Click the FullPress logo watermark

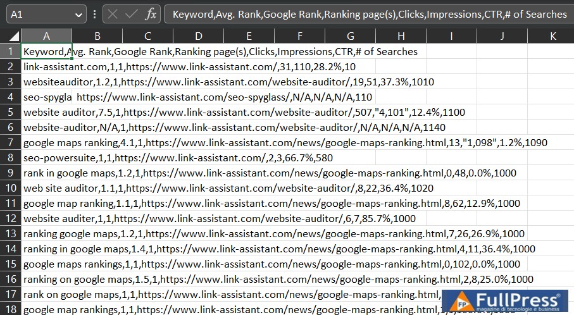(x=504, y=302)
